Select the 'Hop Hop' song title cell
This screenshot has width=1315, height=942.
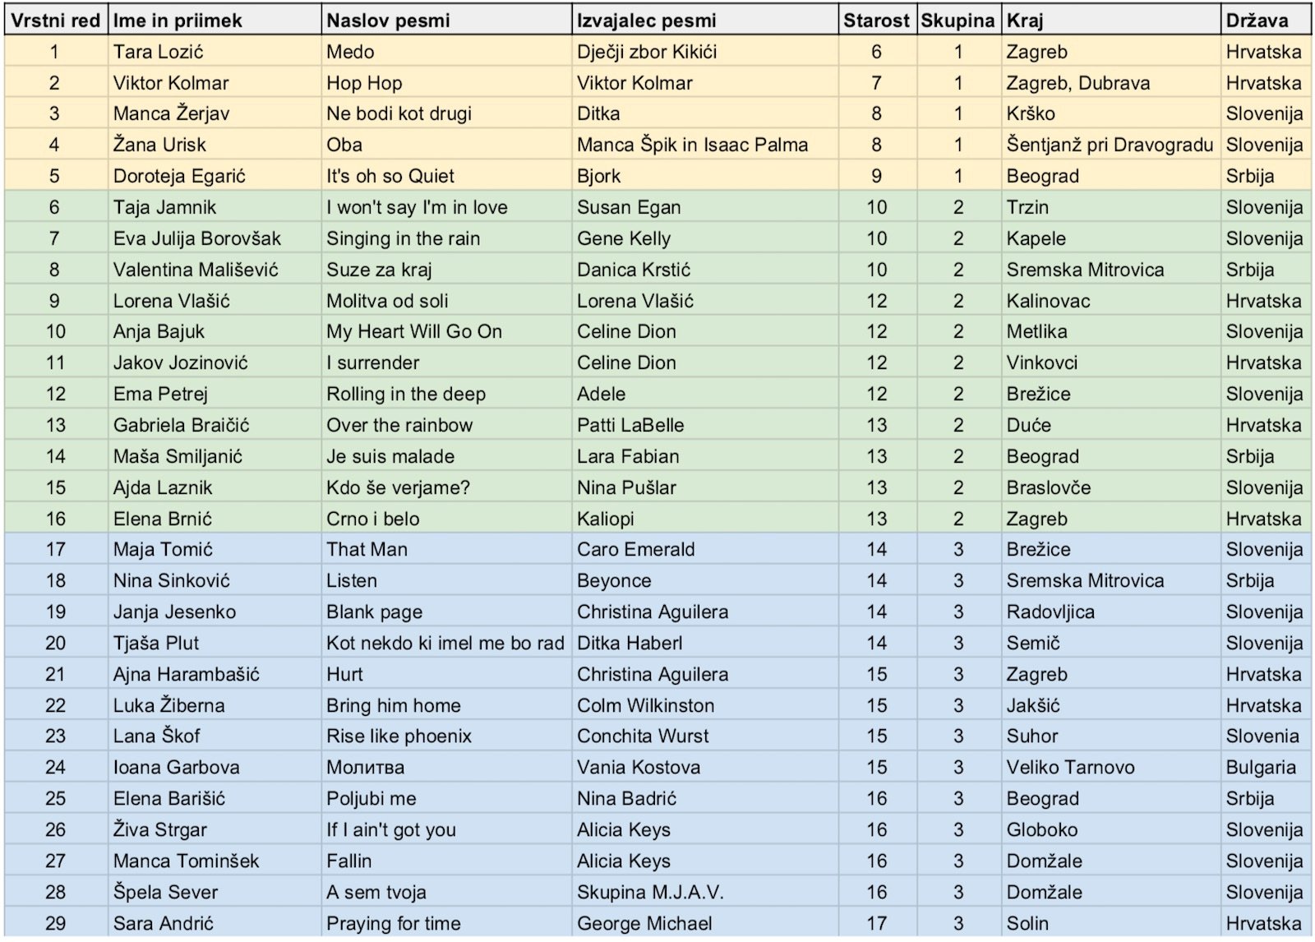point(364,83)
